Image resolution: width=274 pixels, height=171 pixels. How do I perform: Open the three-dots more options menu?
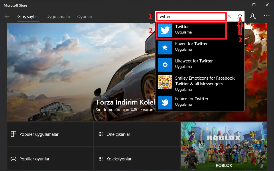[267, 16]
